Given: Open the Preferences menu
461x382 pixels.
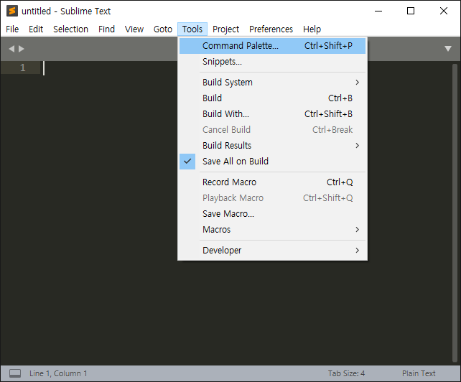Looking at the screenshot, I should pyautogui.click(x=271, y=29).
